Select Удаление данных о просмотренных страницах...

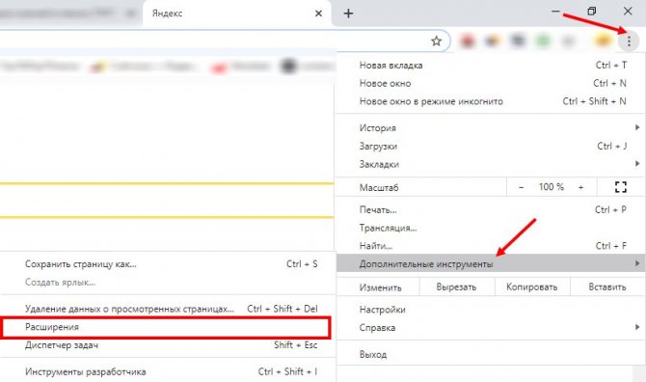167,309
